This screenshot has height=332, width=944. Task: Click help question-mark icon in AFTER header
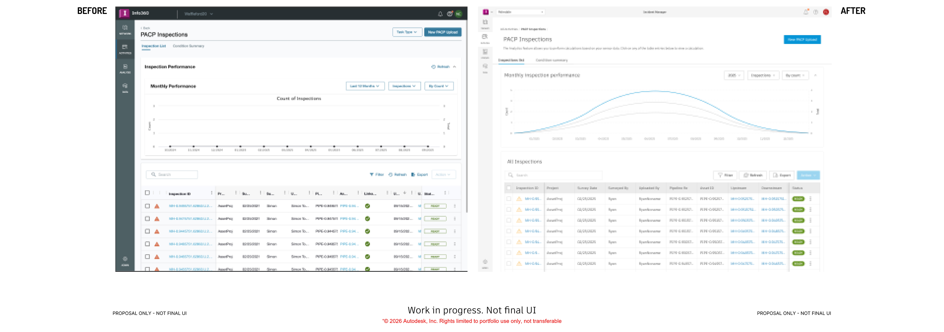click(x=816, y=12)
